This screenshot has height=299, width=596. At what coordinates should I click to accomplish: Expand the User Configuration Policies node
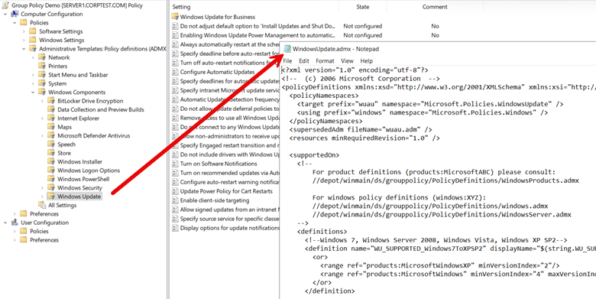[15, 231]
